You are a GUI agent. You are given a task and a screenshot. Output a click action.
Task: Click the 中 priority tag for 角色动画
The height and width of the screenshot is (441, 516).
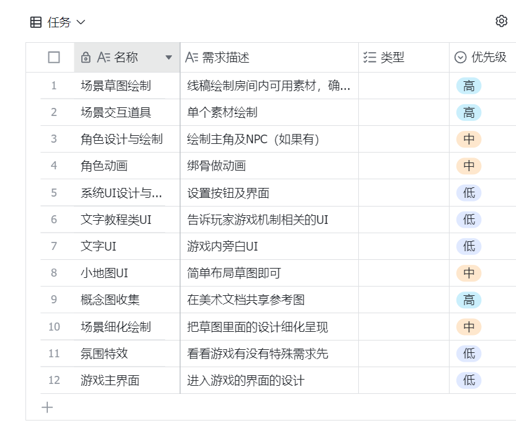[x=469, y=166]
